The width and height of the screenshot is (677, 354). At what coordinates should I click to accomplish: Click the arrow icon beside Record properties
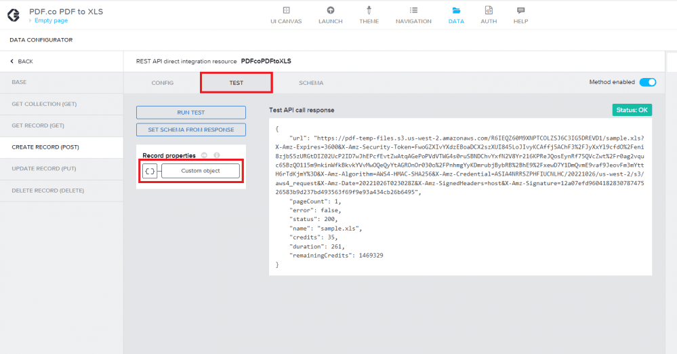[x=204, y=155]
